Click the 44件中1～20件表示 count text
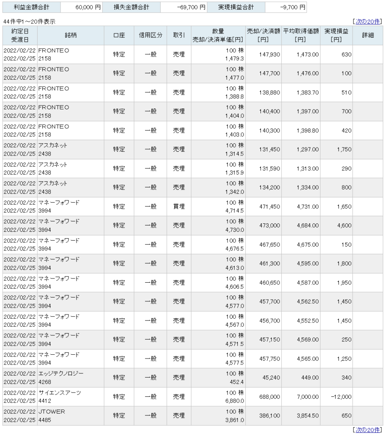The height and width of the screenshot is (434, 384). click(29, 21)
